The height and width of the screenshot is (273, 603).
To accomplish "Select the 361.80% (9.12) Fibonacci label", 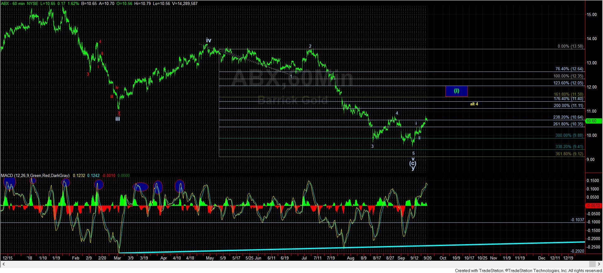I will [569, 154].
